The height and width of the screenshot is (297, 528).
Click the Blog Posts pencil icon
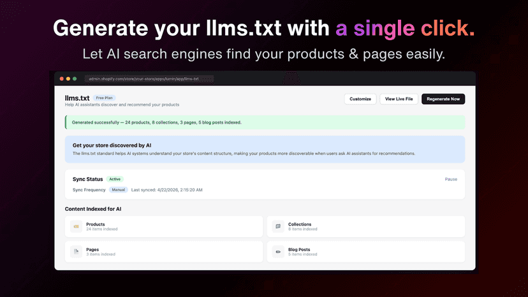(x=278, y=252)
